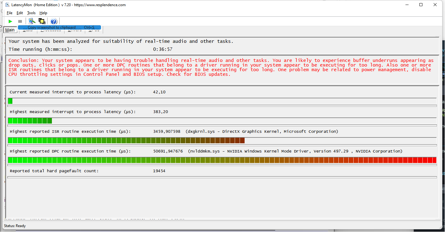
Task: Switch to the Stats tab
Action: (x=28, y=31)
